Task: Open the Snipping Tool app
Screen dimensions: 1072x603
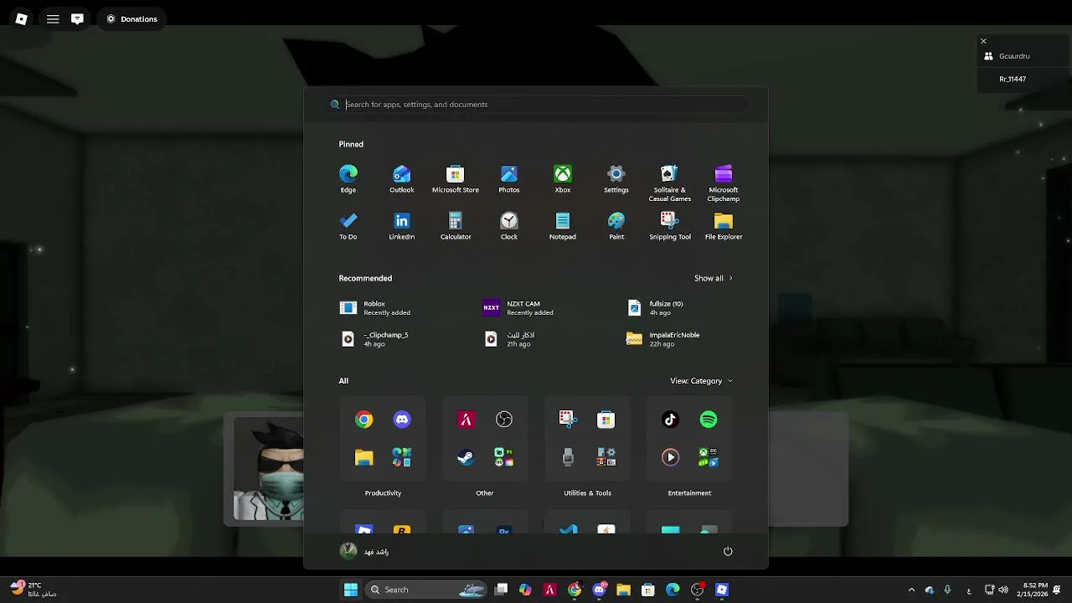Action: coord(670,226)
